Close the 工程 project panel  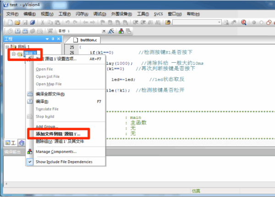(59, 39)
